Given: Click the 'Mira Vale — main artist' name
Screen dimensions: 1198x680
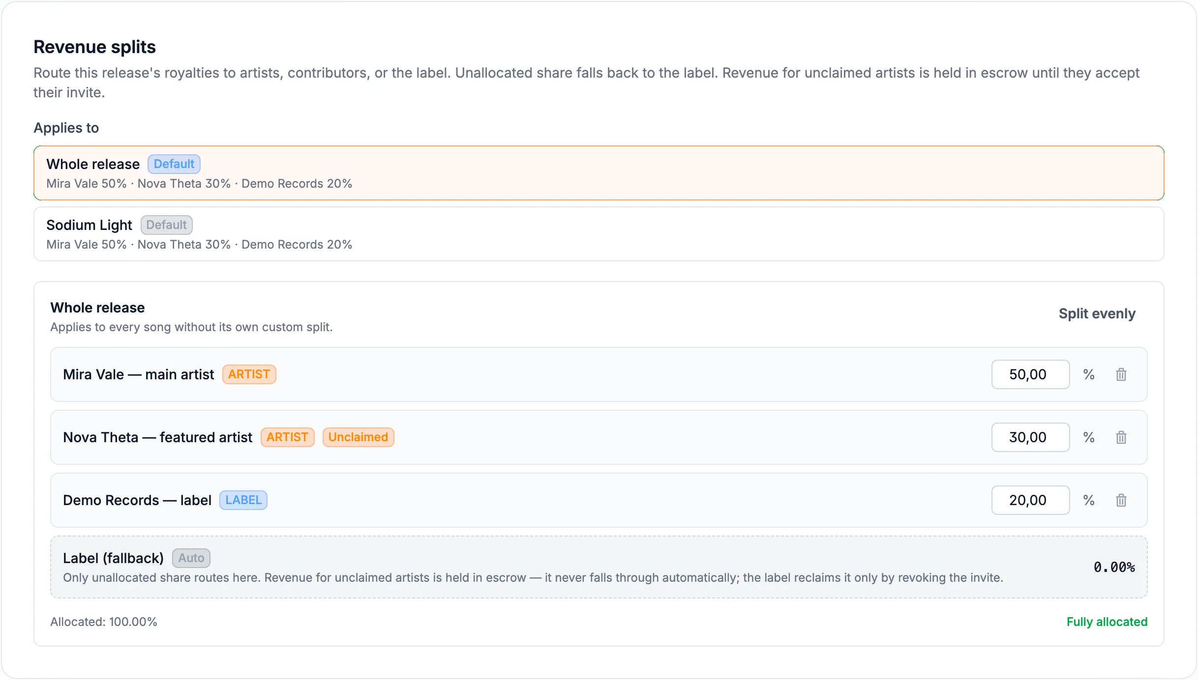Looking at the screenshot, I should [139, 374].
